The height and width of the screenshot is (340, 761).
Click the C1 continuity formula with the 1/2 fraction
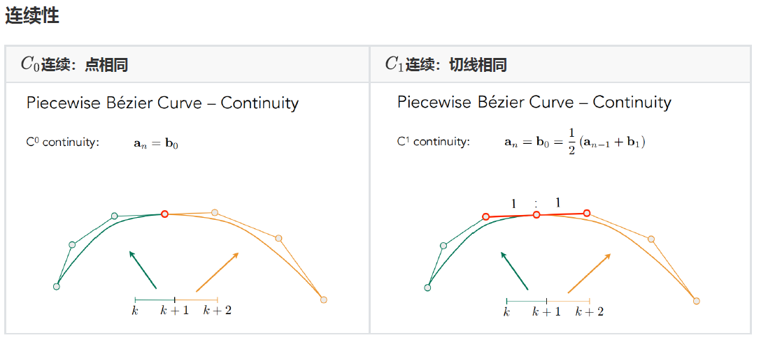coord(574,142)
